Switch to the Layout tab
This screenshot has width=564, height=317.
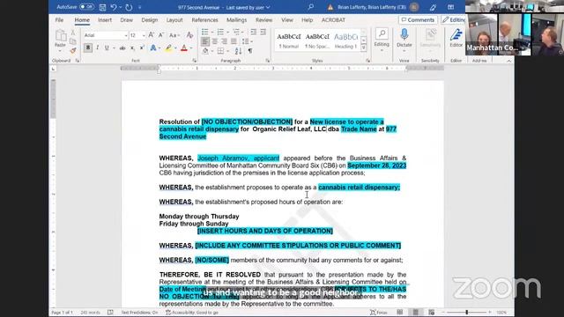(x=174, y=20)
